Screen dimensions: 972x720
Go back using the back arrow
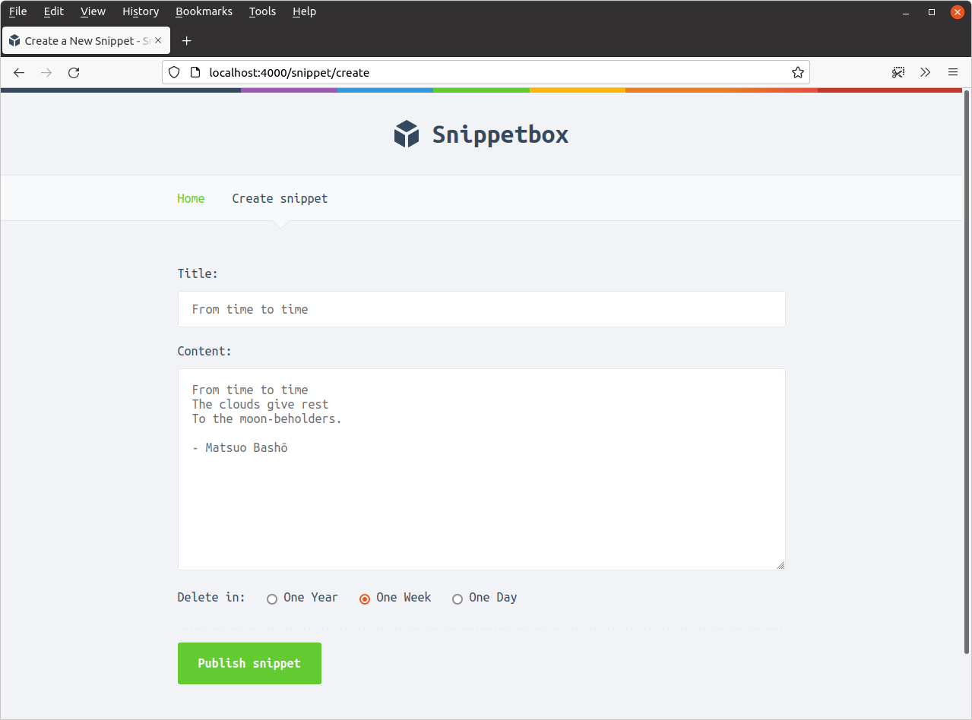point(20,73)
